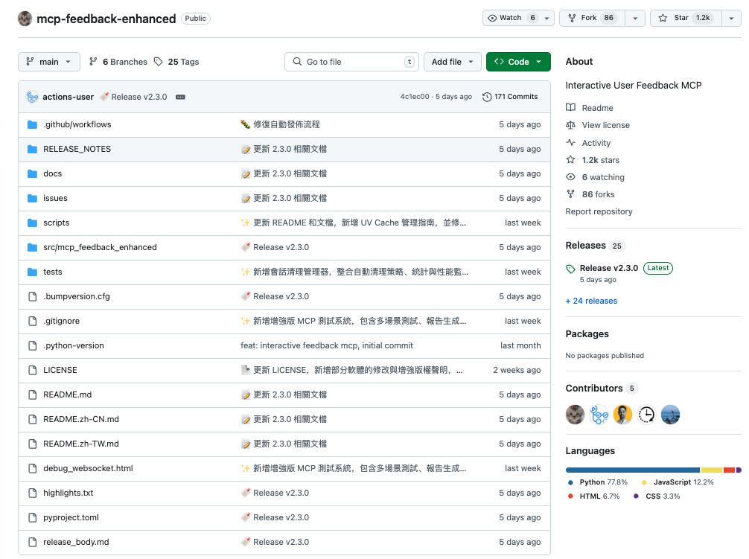This screenshot has width=749, height=559.
Task: View the 25 Tags
Action: click(x=176, y=62)
